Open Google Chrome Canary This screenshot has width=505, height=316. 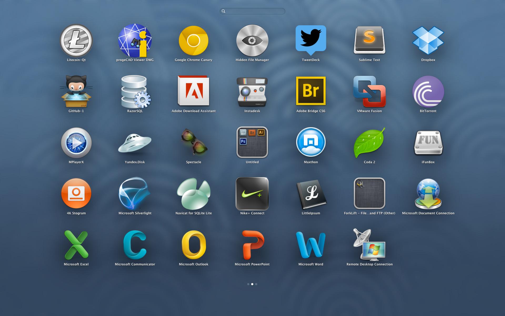(193, 41)
